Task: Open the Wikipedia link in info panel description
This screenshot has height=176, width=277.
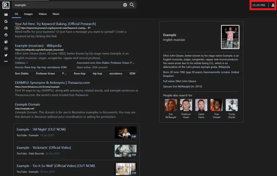Action: (x=224, y=67)
